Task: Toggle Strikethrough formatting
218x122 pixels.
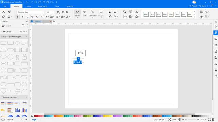Action: coord(32,17)
